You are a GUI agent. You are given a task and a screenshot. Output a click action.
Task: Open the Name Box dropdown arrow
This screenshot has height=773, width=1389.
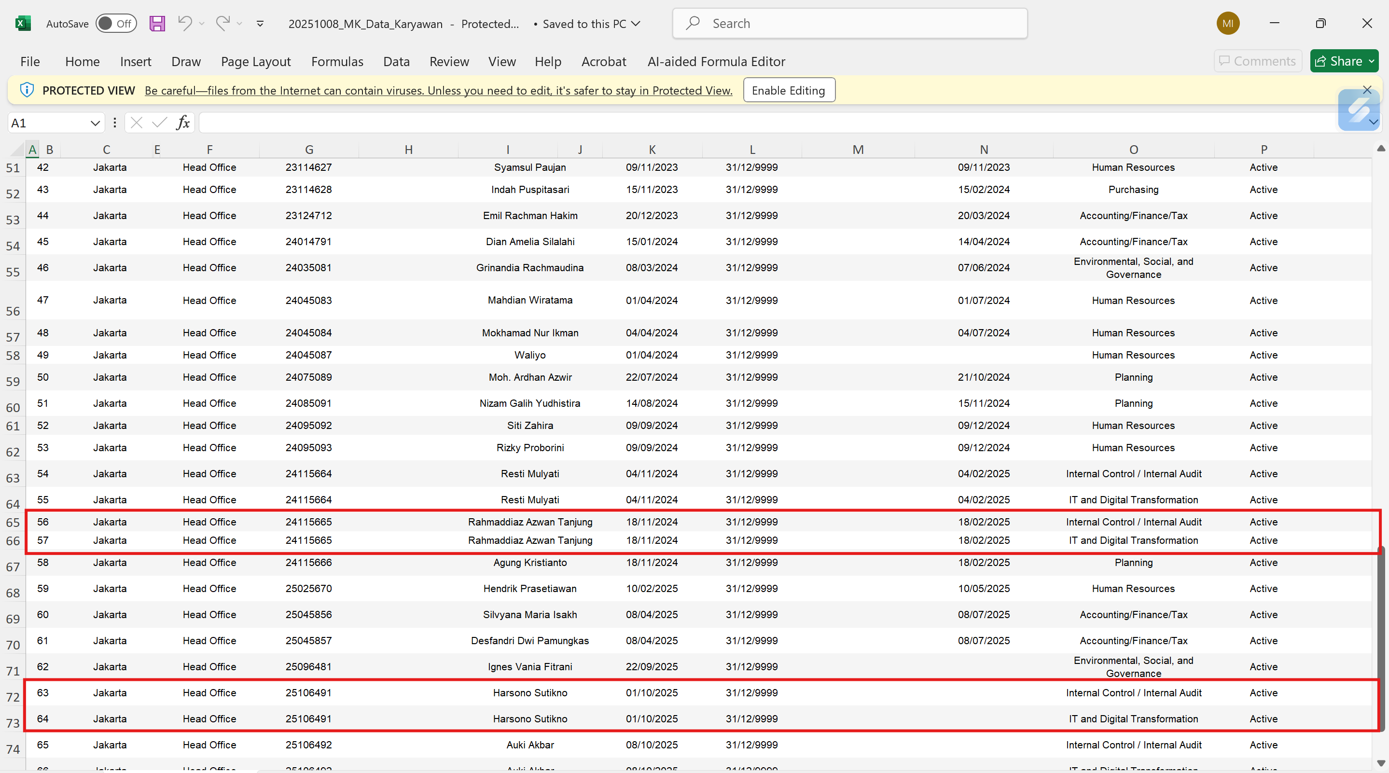click(95, 123)
